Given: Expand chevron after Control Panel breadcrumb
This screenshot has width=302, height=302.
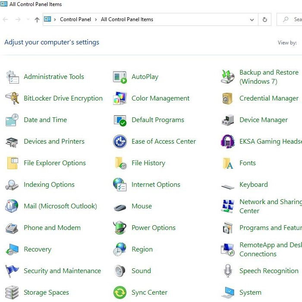Looking at the screenshot, I should (96, 19).
